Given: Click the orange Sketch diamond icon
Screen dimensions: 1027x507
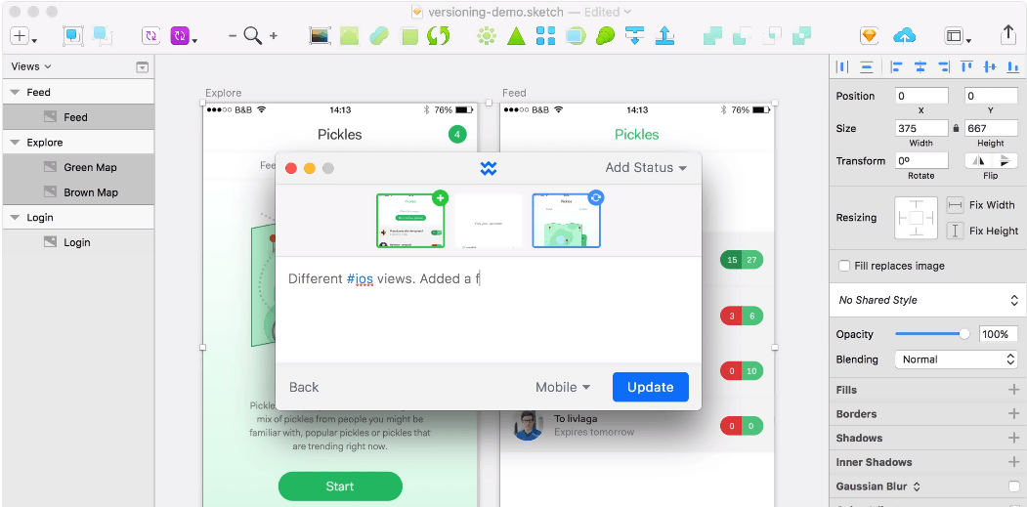Looking at the screenshot, I should 869,36.
